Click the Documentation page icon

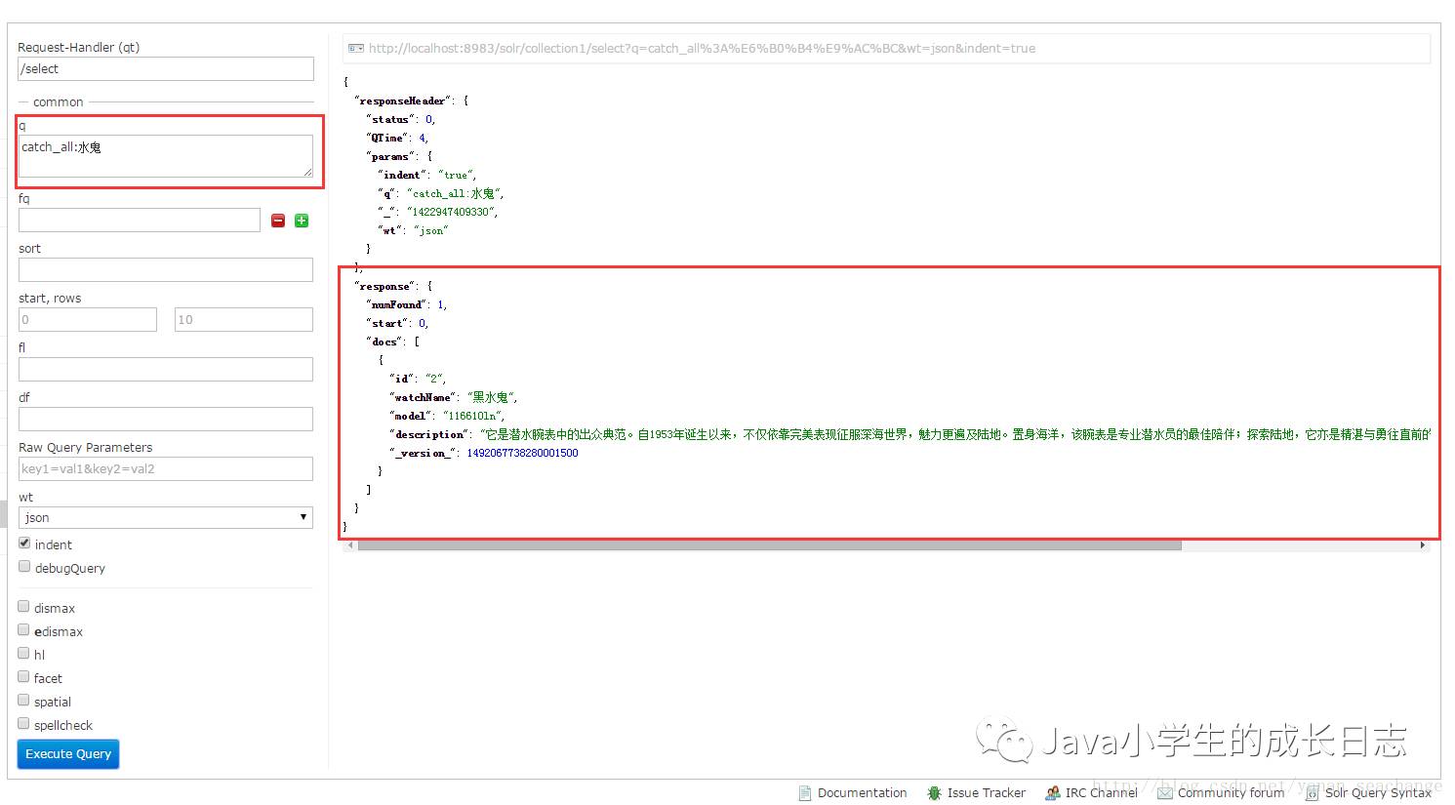tap(805, 792)
